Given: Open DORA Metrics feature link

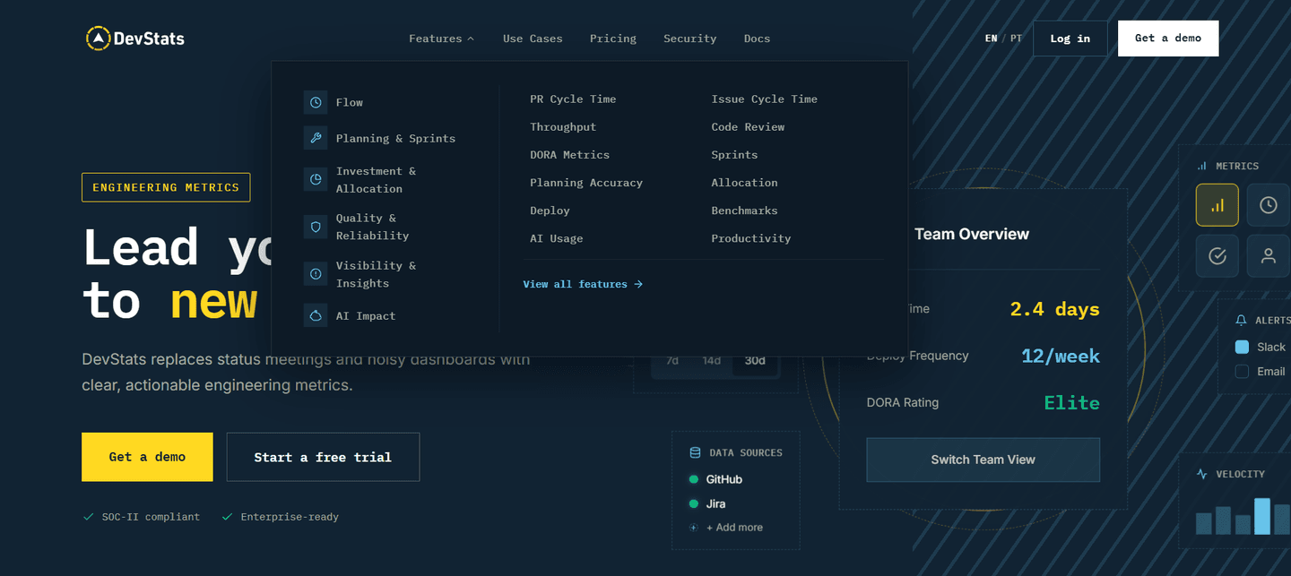Looking at the screenshot, I should coord(569,155).
